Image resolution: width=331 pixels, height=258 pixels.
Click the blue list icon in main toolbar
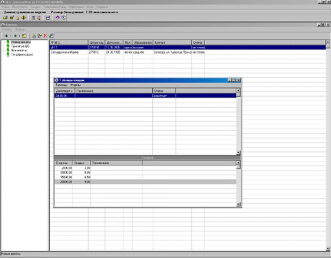click(x=33, y=18)
